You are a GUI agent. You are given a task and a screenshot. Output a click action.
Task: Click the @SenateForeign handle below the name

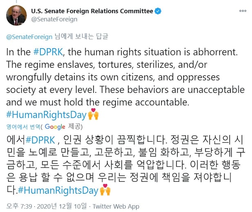[54, 19]
